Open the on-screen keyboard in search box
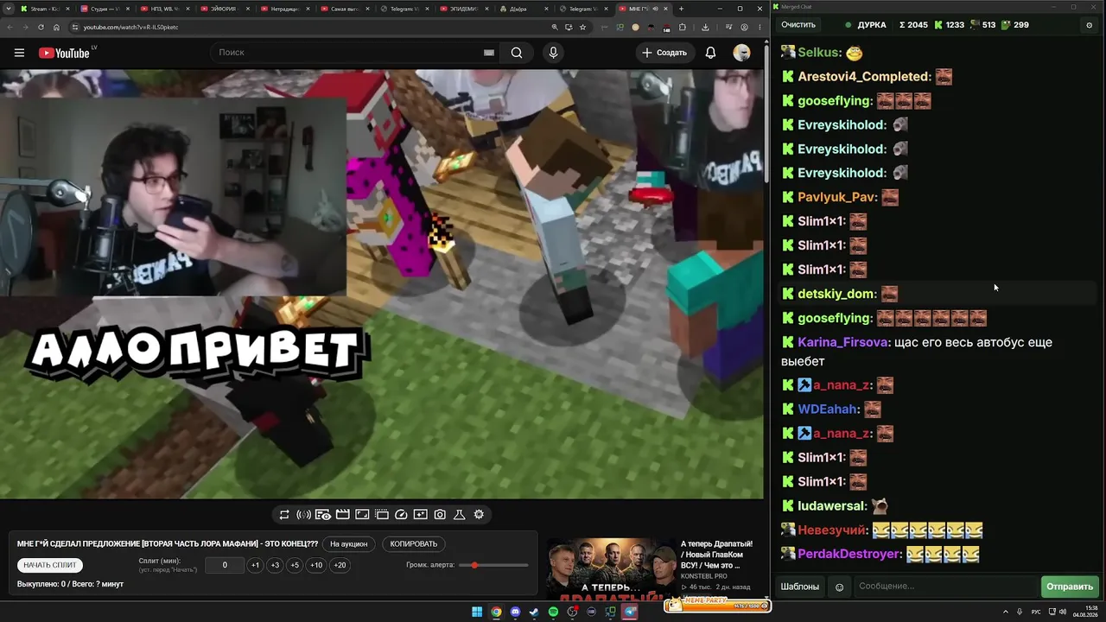The width and height of the screenshot is (1106, 622). 489,53
